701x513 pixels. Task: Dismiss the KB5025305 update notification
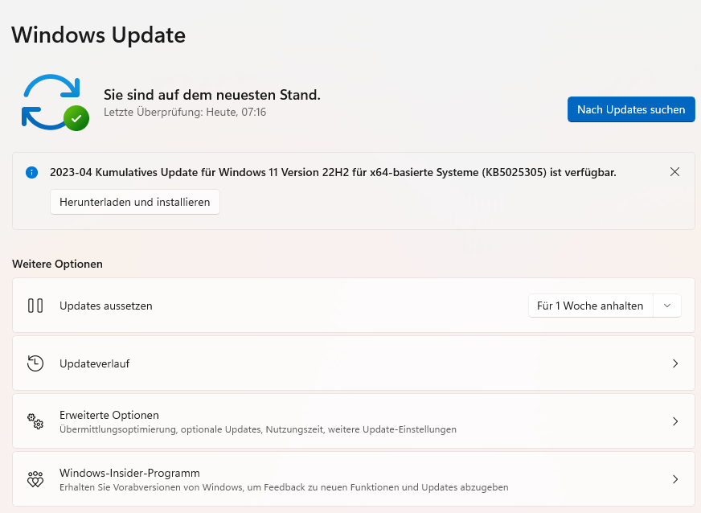(674, 172)
